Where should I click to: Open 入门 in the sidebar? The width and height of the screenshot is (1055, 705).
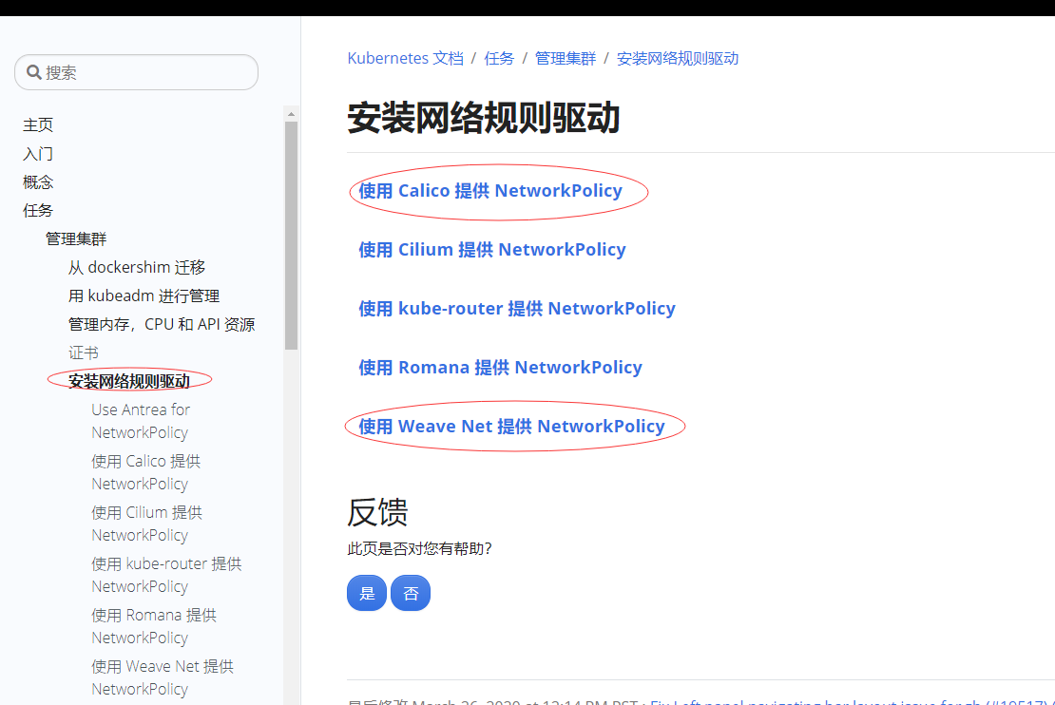(38, 153)
